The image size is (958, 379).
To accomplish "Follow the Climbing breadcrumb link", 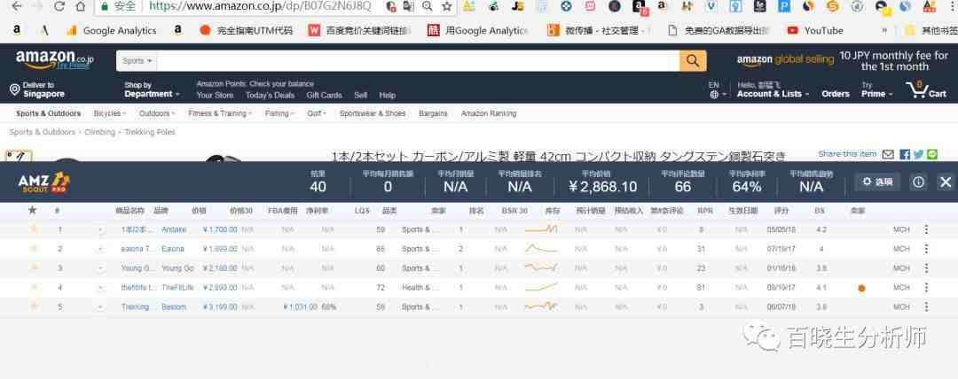I will [99, 132].
